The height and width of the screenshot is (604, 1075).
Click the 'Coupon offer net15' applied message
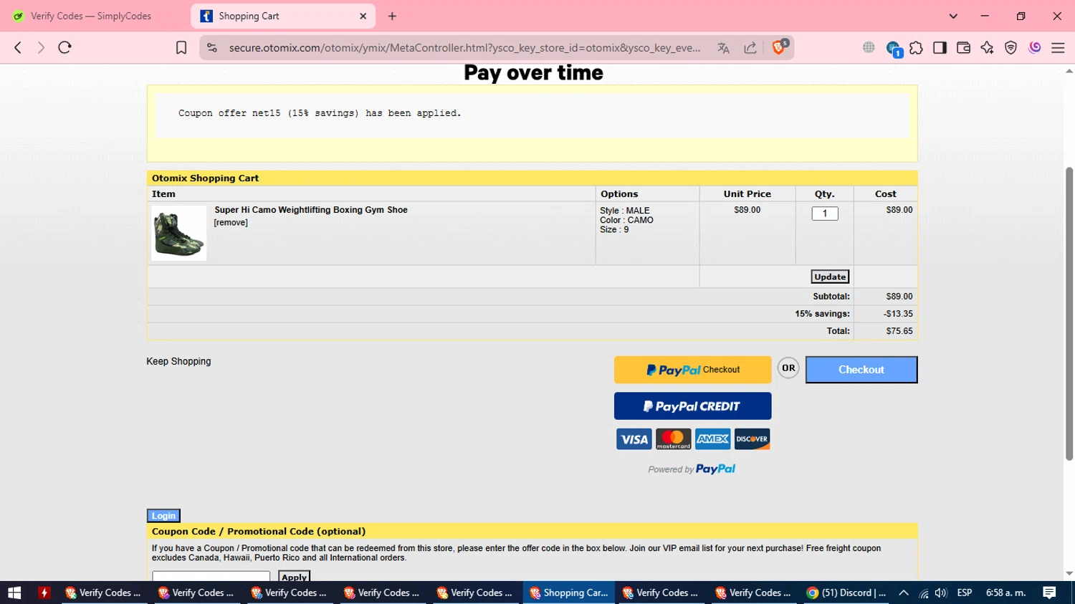click(320, 113)
